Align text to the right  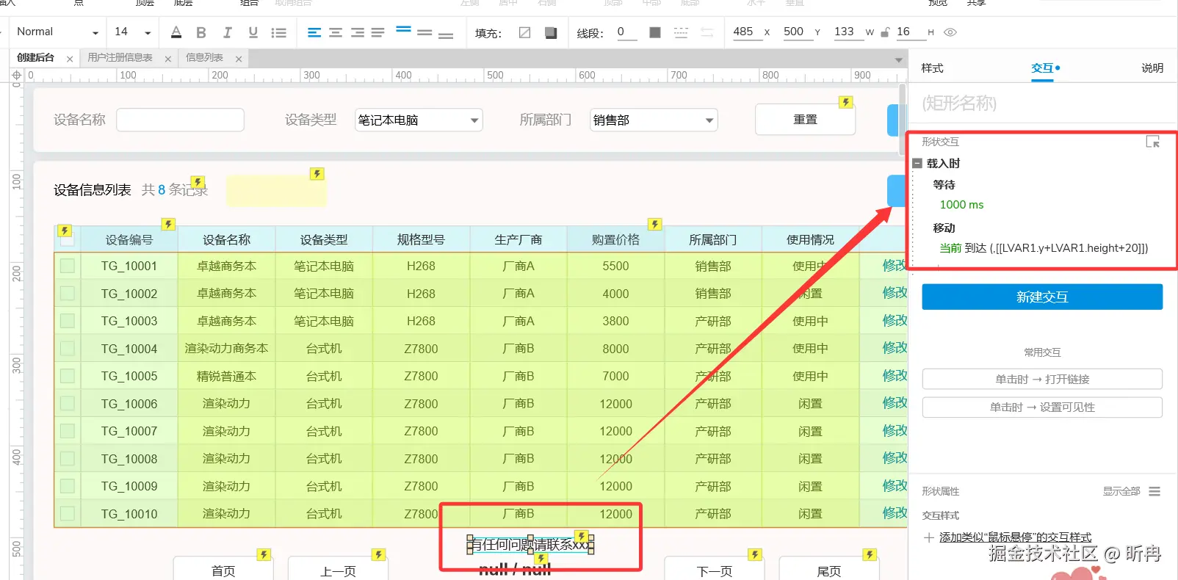tap(357, 32)
